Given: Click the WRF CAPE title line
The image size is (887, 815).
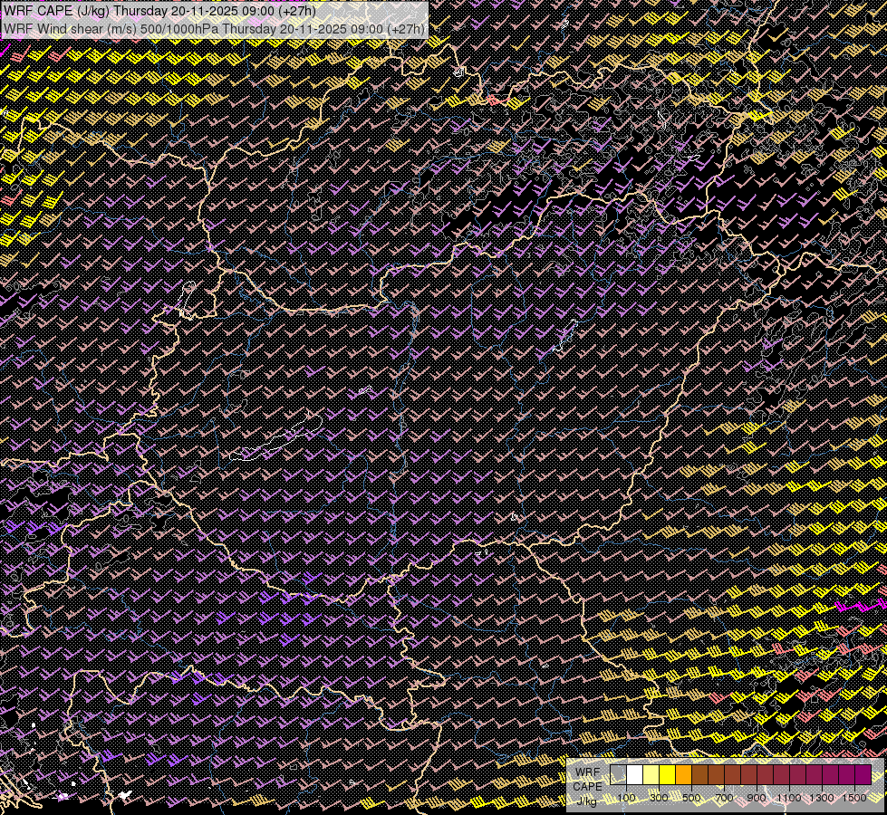Looking at the screenshot, I should (x=159, y=11).
